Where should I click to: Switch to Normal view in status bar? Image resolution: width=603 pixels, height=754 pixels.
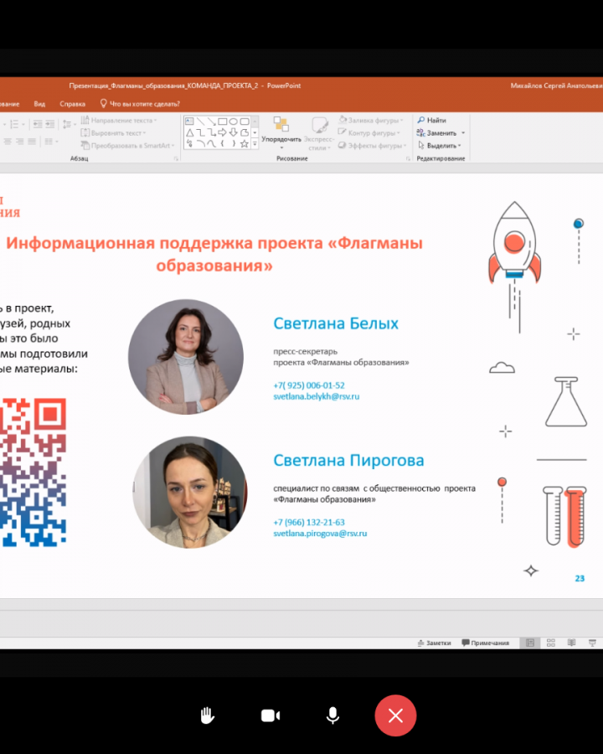(x=529, y=643)
